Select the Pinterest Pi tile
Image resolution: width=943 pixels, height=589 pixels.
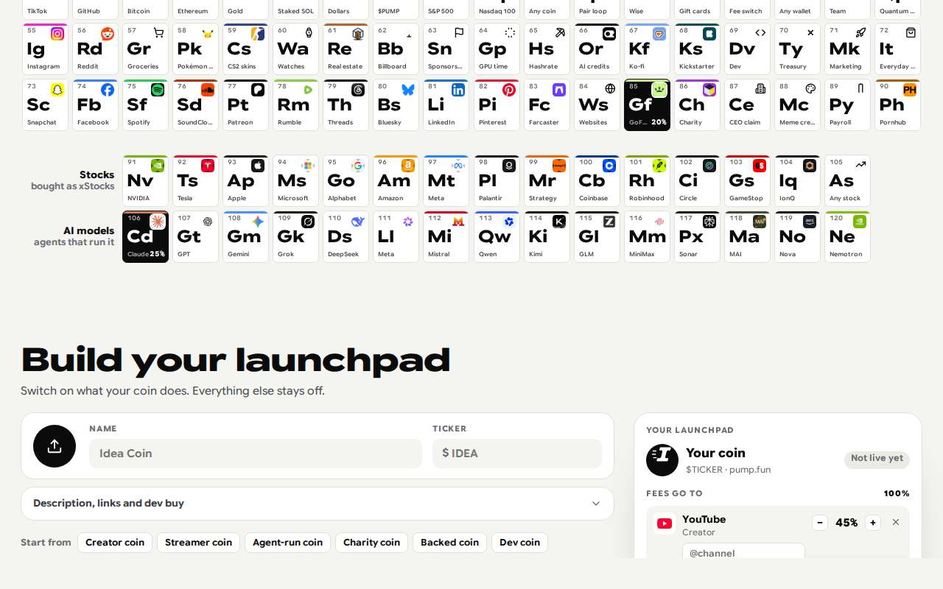point(496,105)
